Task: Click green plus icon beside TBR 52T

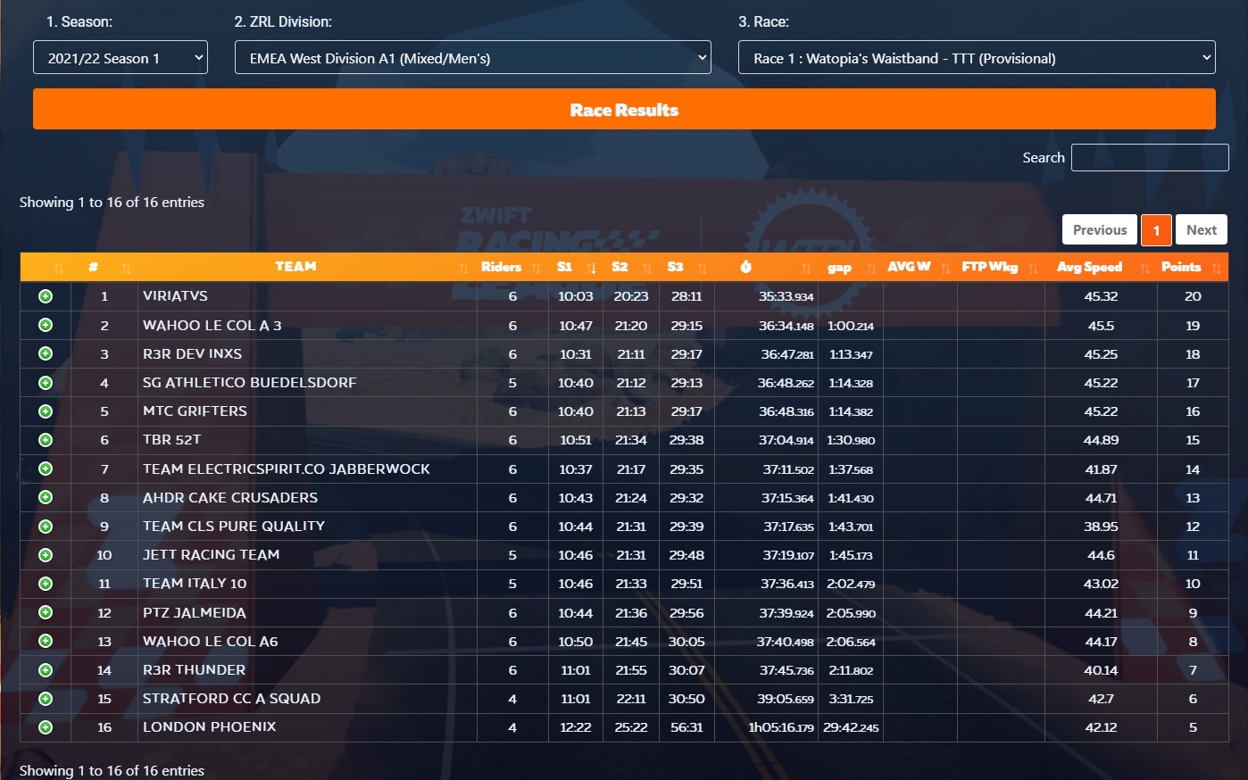Action: coord(46,440)
